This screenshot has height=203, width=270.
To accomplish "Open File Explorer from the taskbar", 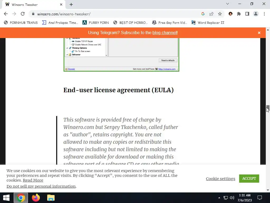I will [x=51, y=198].
